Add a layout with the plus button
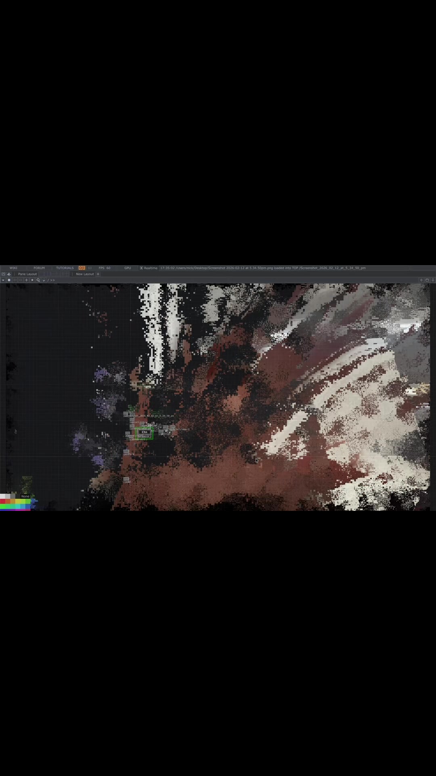 pyautogui.click(x=98, y=274)
